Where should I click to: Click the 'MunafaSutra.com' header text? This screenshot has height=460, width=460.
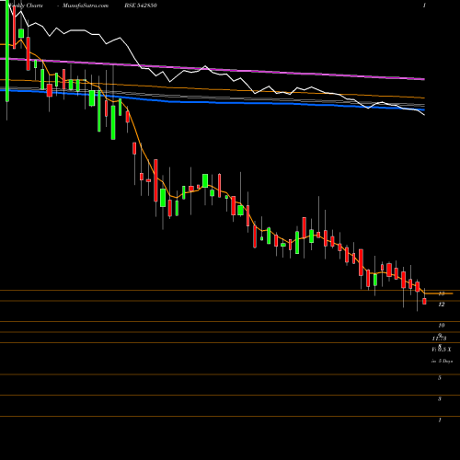86,6
